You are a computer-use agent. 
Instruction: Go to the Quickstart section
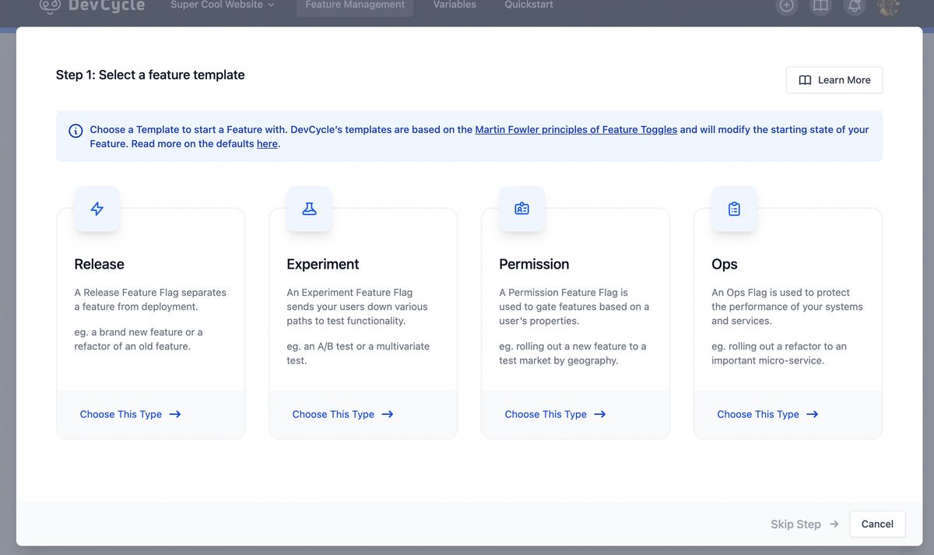point(527,5)
